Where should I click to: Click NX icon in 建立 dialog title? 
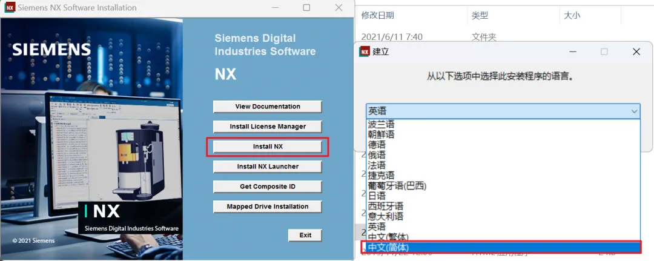pyautogui.click(x=365, y=51)
